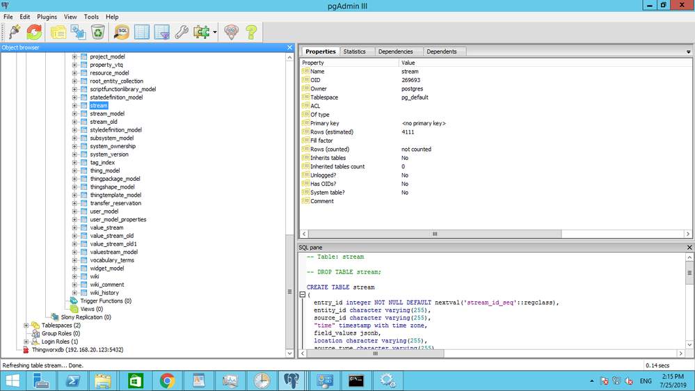
Task: Click the Property column header
Action: [x=350, y=63]
